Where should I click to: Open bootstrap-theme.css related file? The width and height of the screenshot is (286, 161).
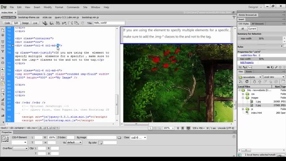pyautogui.click(x=29, y=17)
